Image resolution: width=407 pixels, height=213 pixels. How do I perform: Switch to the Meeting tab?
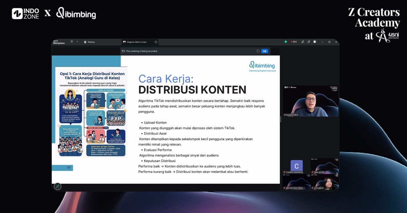click(90, 42)
